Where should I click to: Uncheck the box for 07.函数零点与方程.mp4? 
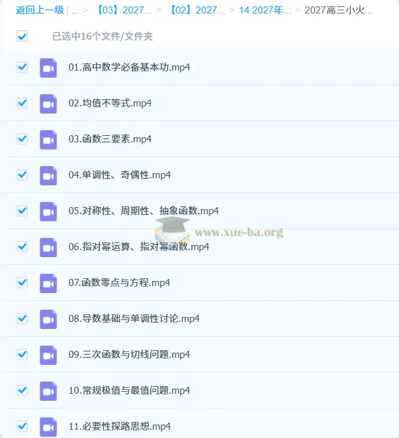22,282
